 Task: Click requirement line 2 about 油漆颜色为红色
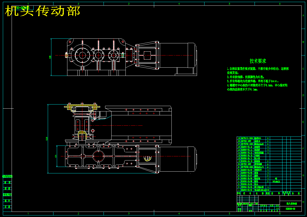pos(246,77)
